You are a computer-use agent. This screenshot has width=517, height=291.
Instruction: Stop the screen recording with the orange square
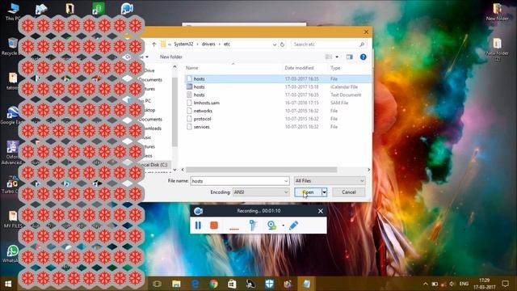[214, 225]
